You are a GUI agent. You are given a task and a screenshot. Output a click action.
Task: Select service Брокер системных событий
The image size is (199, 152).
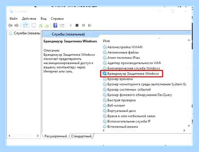(129, 89)
